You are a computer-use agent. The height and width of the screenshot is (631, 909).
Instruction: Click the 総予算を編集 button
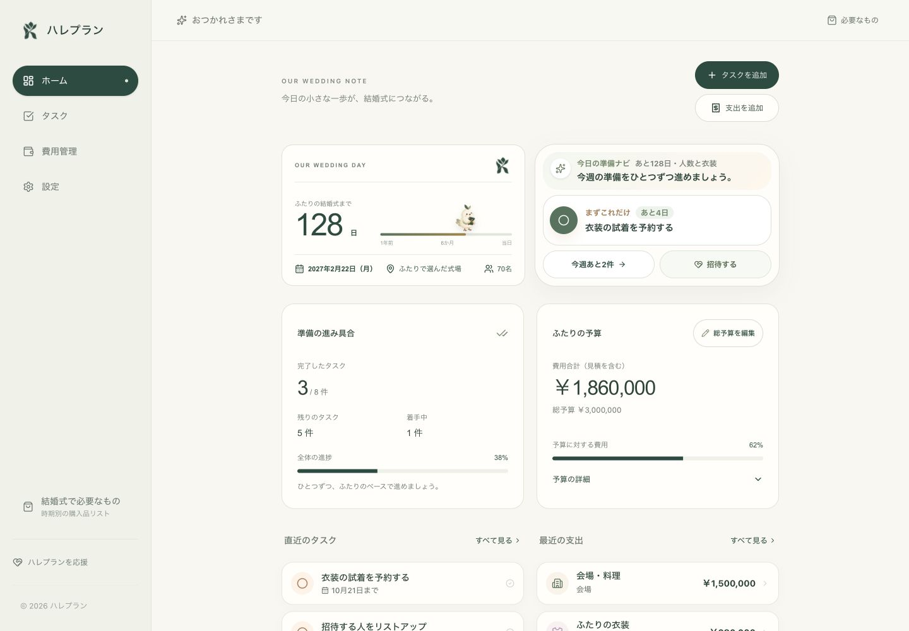pos(728,333)
